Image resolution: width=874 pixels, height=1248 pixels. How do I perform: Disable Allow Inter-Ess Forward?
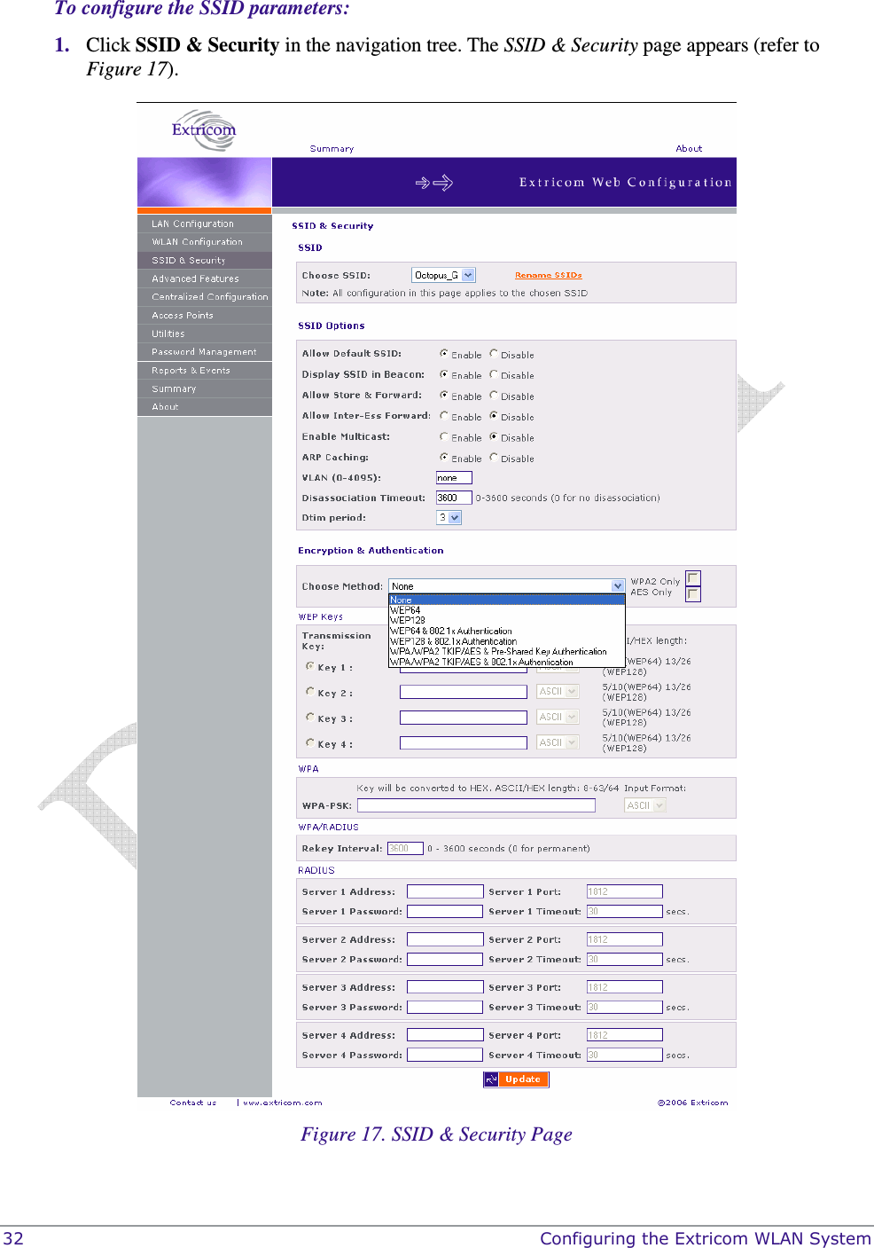click(494, 415)
